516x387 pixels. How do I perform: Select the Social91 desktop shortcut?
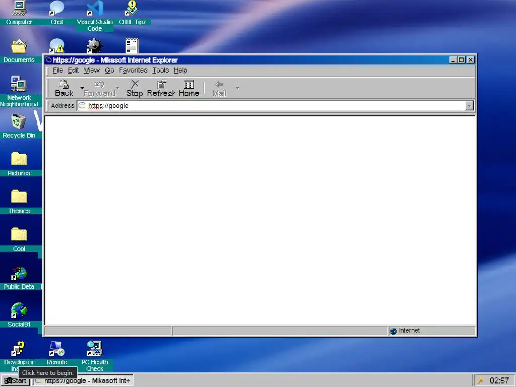pos(19,315)
